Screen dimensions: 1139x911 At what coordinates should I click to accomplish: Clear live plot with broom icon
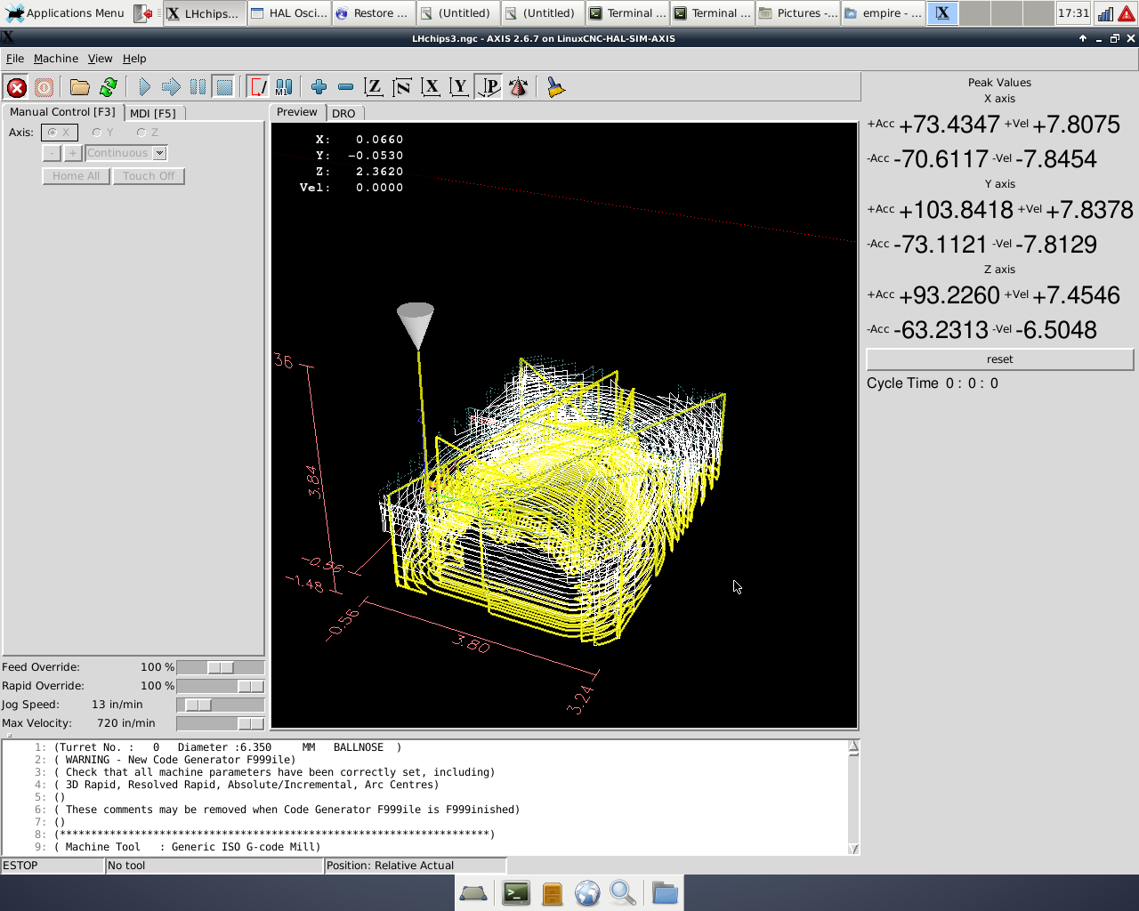(x=556, y=87)
